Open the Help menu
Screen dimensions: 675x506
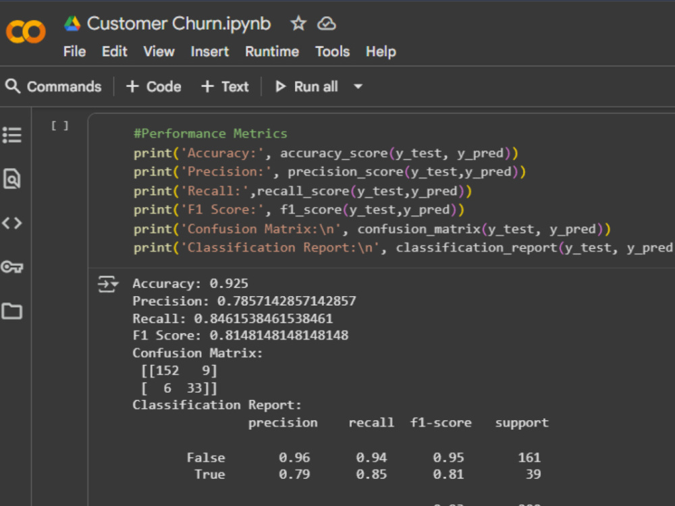click(381, 52)
